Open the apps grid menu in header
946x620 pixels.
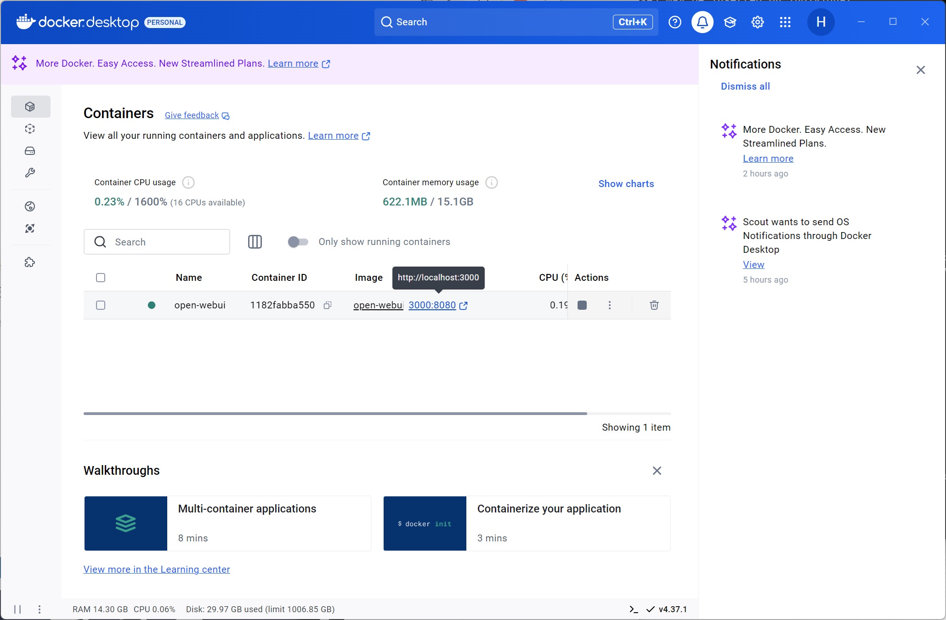pyautogui.click(x=785, y=22)
